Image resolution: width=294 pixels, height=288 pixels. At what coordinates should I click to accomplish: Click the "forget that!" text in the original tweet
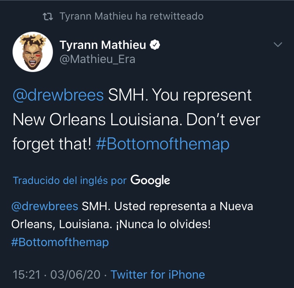pos(52,144)
